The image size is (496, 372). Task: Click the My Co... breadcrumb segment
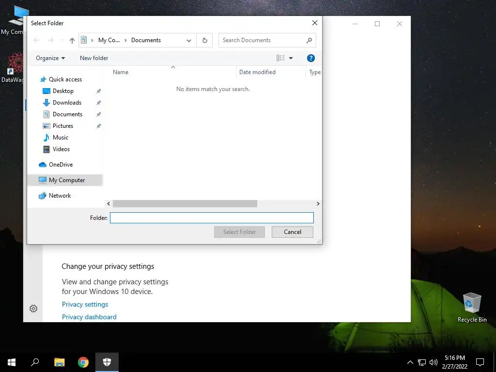[109, 40]
